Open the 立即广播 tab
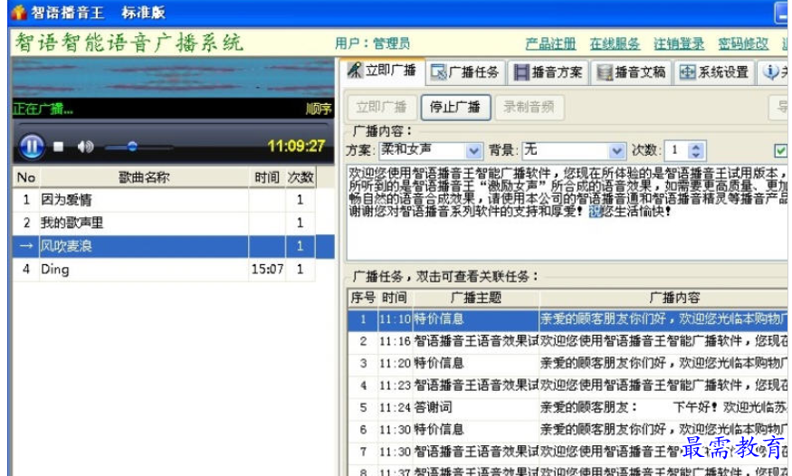The width and height of the screenshot is (792, 476). pyautogui.click(x=382, y=71)
